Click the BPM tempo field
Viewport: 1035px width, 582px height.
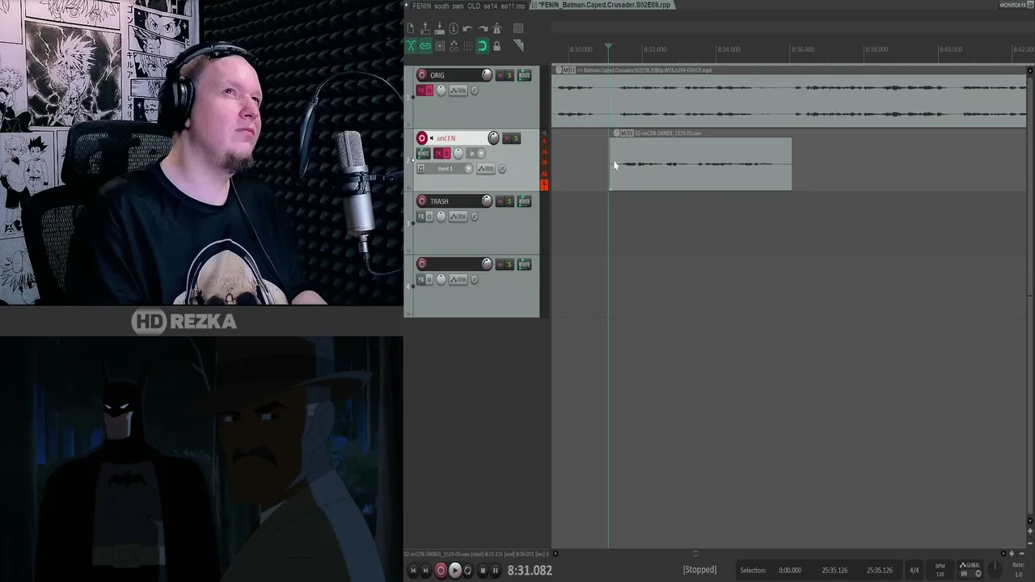pyautogui.click(x=940, y=570)
